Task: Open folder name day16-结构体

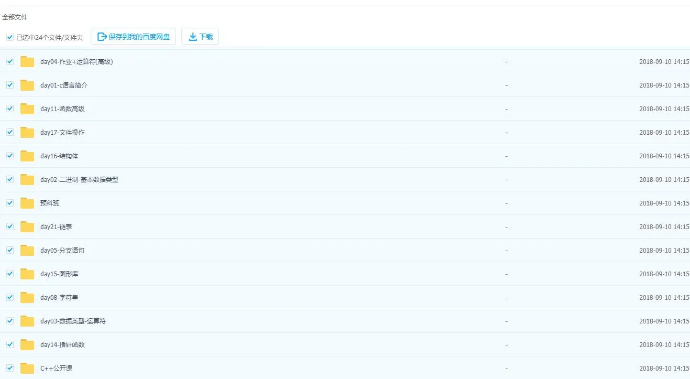Action: (x=59, y=156)
